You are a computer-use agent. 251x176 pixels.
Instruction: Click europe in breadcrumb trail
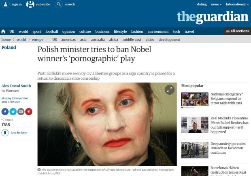click(x=38, y=40)
